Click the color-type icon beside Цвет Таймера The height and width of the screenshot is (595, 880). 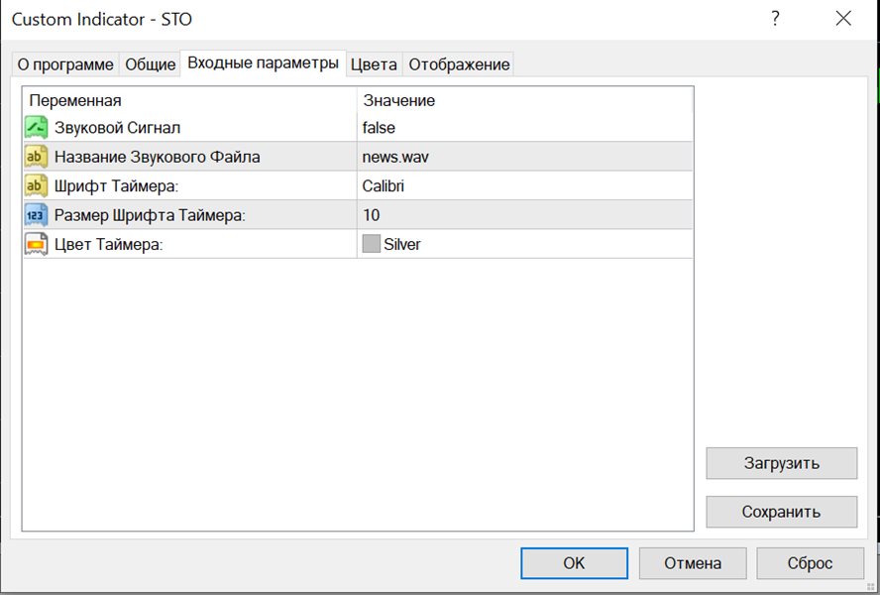click(36, 244)
